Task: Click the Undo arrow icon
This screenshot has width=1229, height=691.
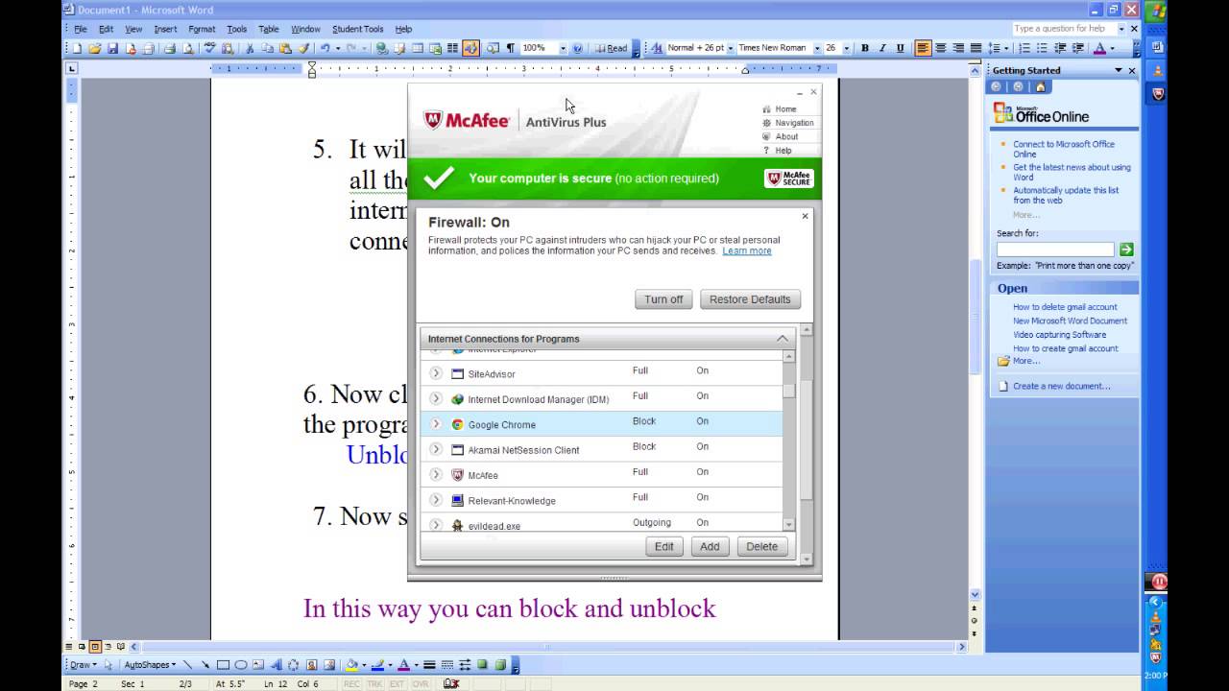Action: [325, 48]
